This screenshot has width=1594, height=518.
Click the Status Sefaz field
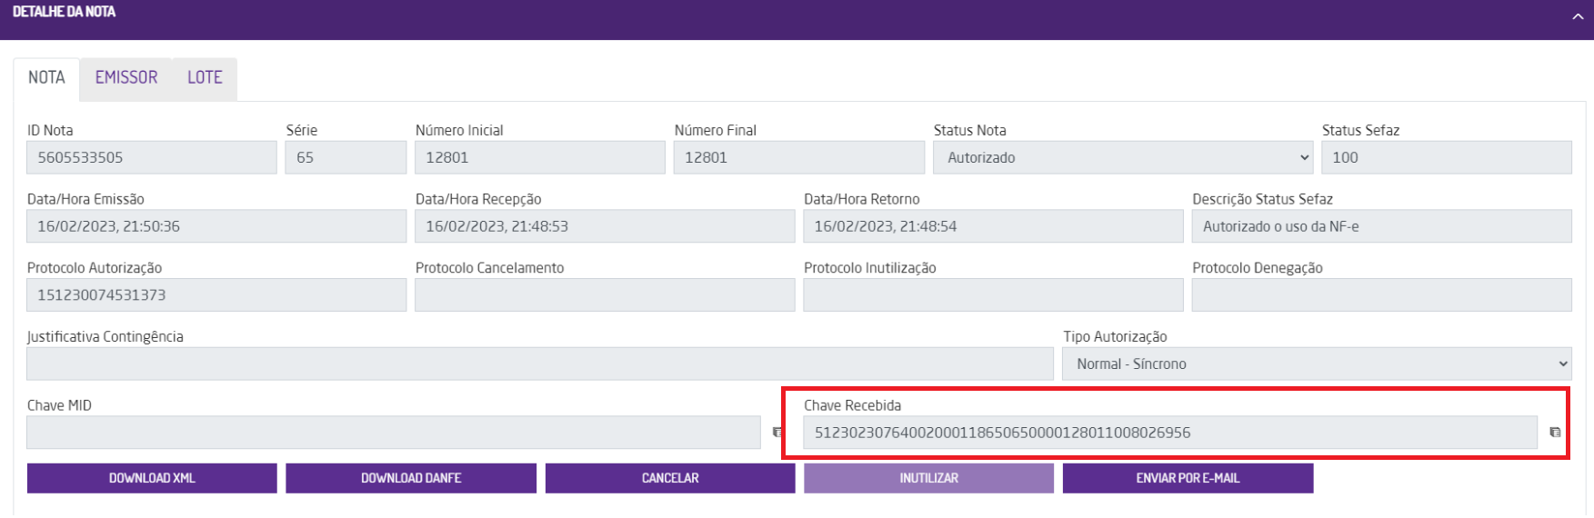pos(1447,157)
